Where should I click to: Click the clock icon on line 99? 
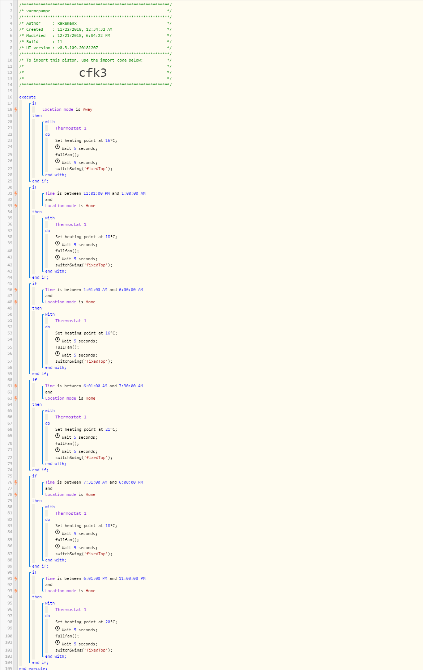pyautogui.click(x=57, y=628)
